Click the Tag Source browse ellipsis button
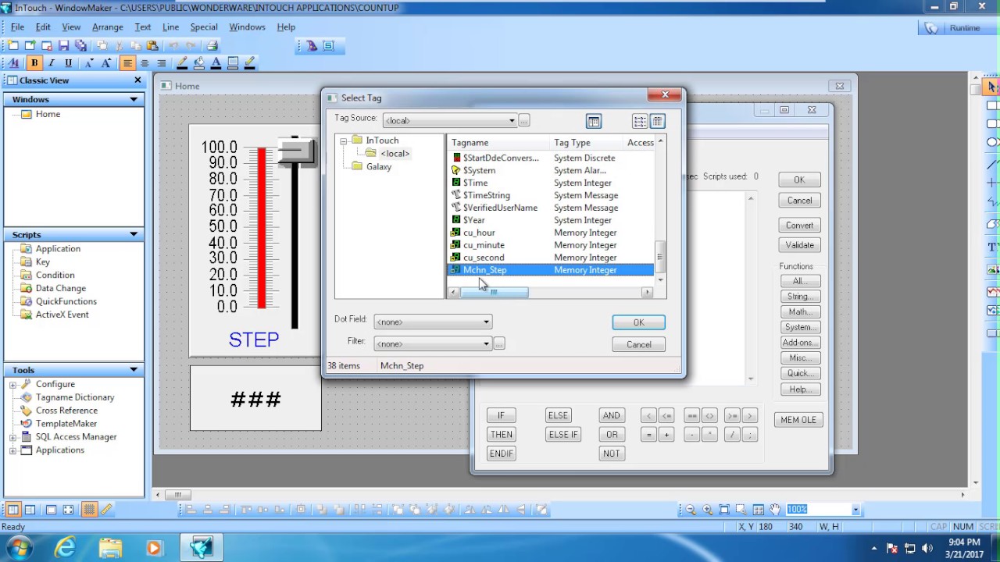This screenshot has width=1000, height=562. 524,120
